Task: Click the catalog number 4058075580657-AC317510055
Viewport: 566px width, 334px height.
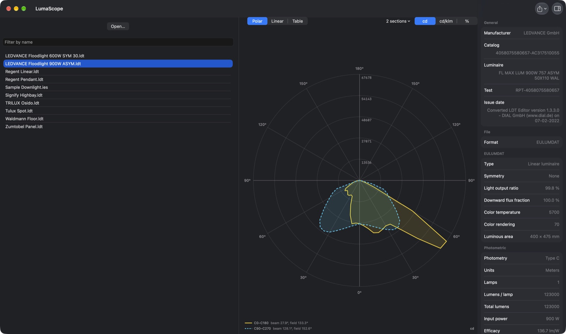Action: (x=527, y=53)
